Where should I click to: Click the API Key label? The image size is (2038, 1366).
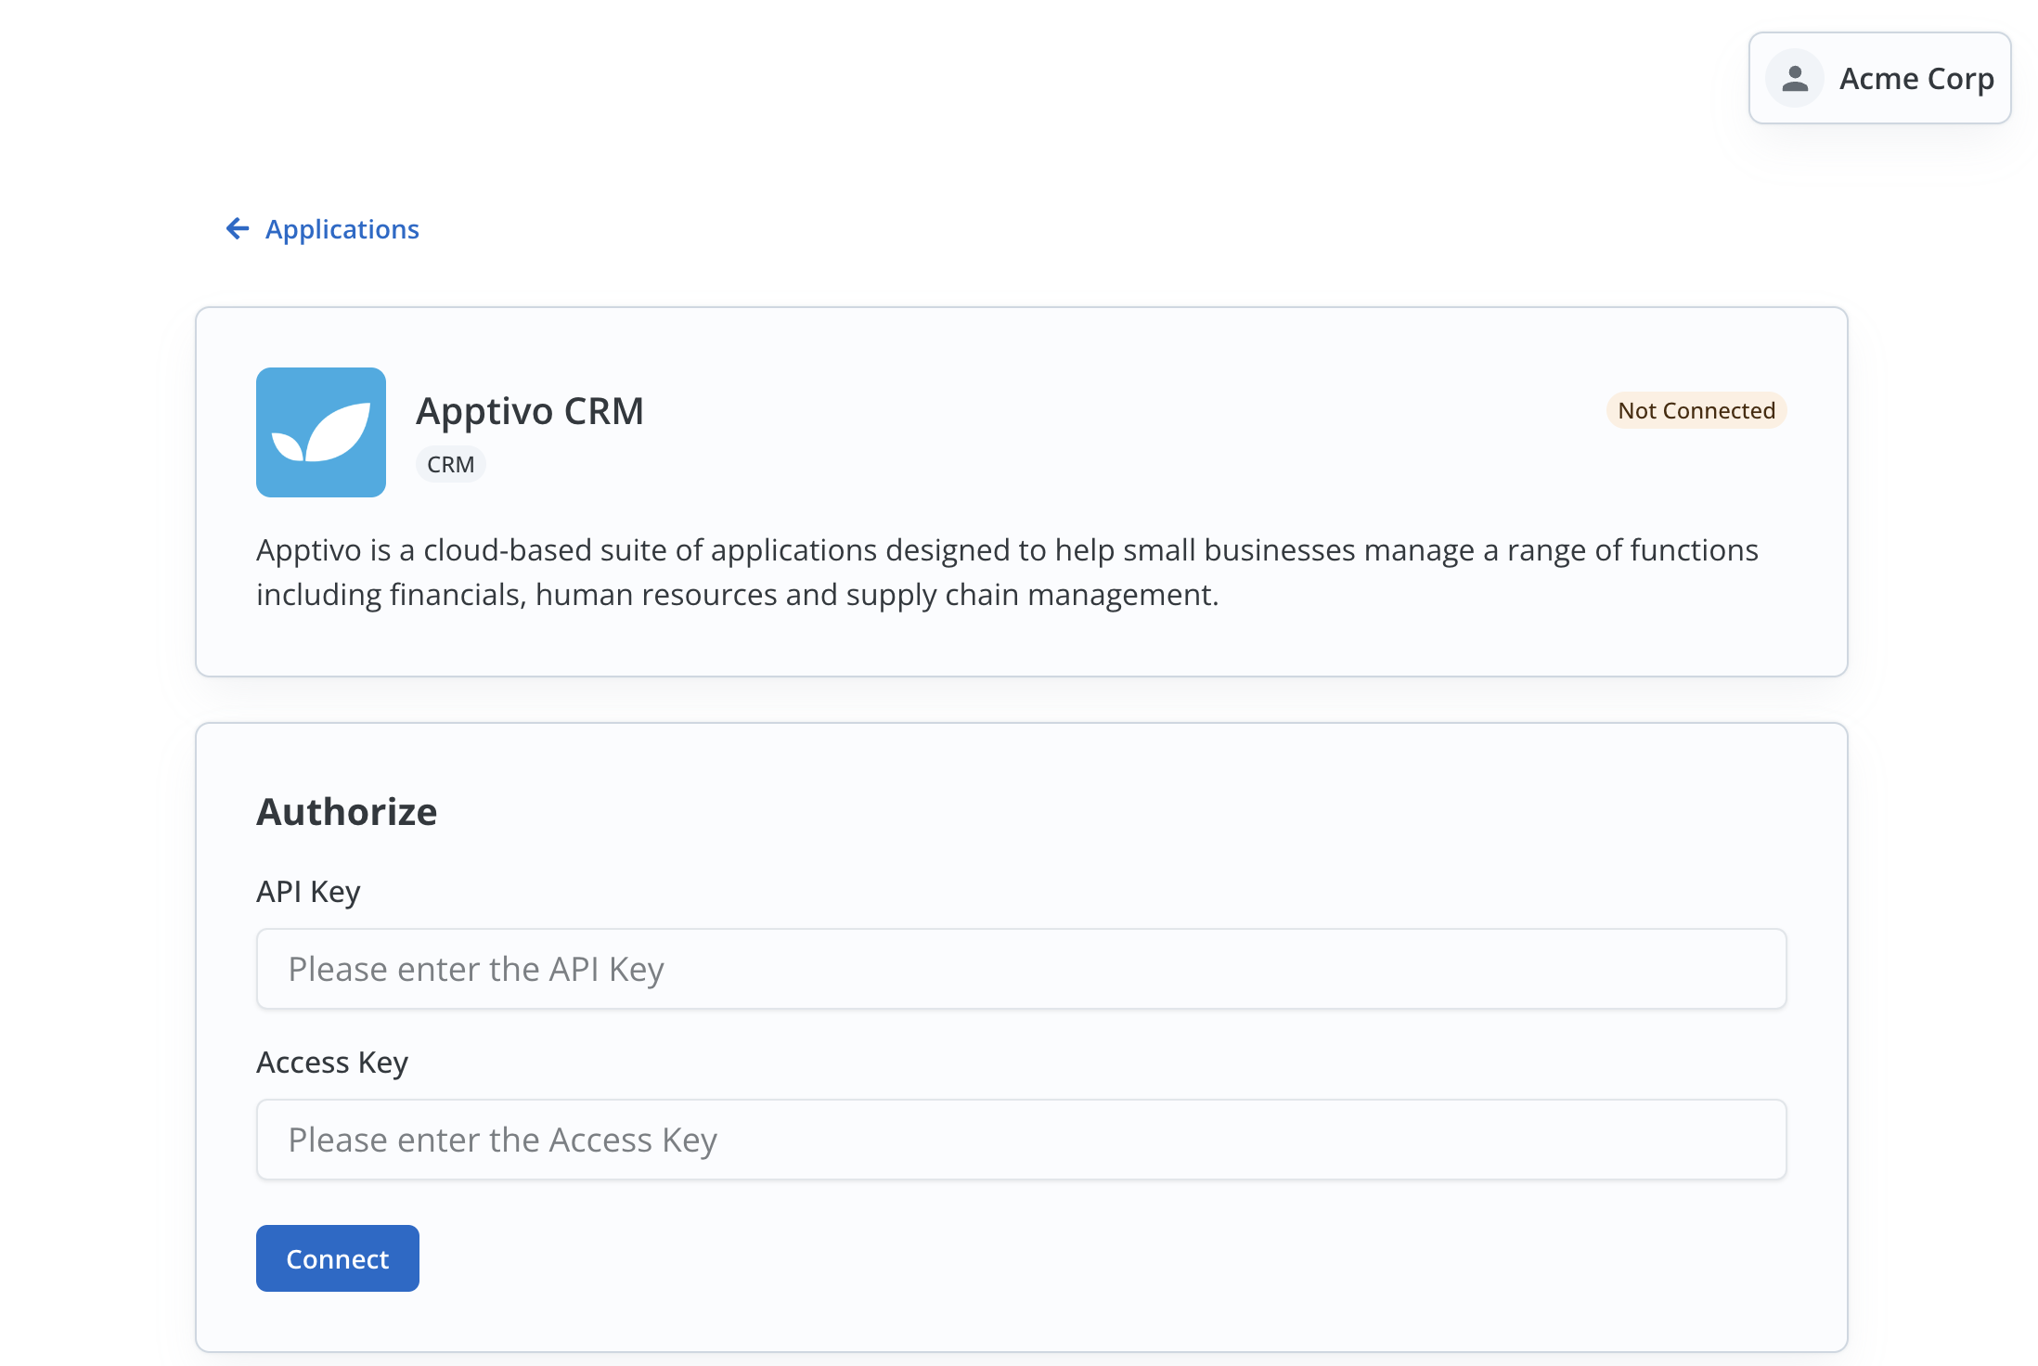pos(308,892)
